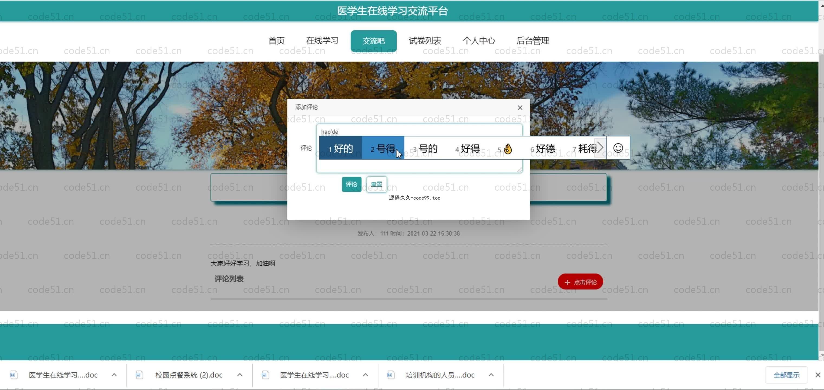The width and height of the screenshot is (824, 390).
Task: Click the 评论列表 heading
Action: (229, 279)
